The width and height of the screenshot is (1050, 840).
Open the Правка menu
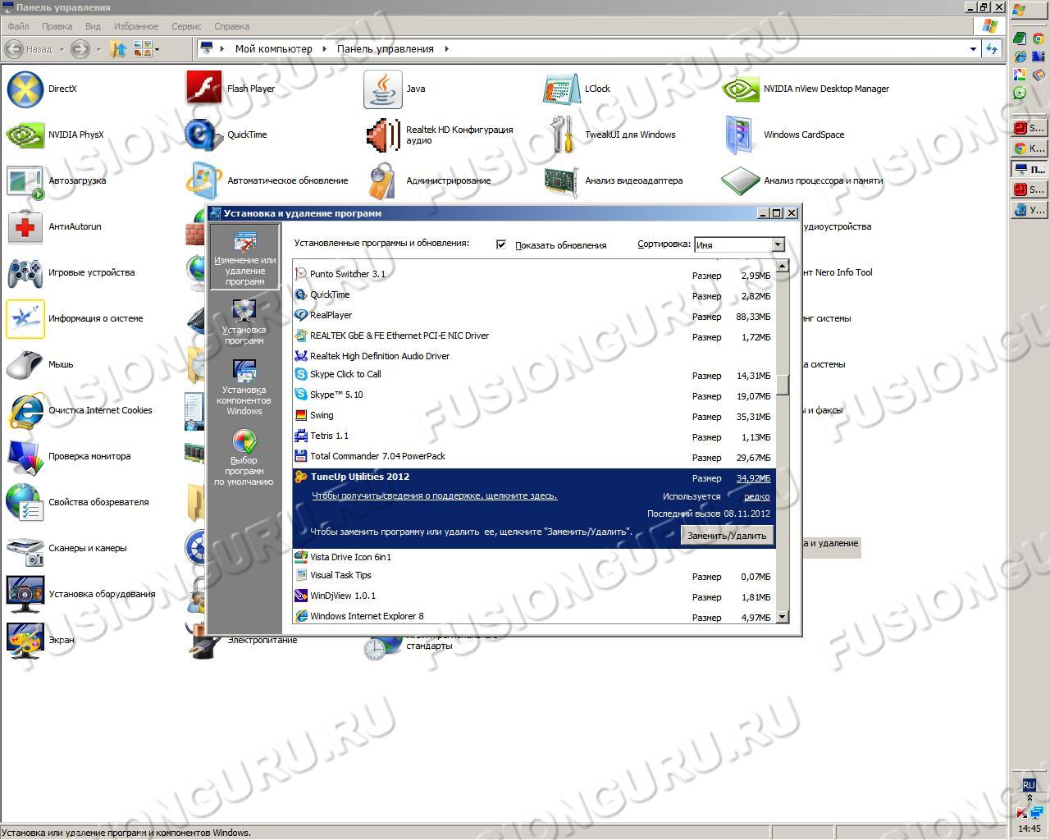(x=57, y=26)
